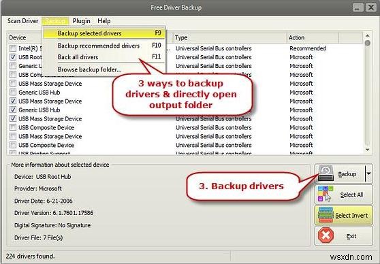Select the 'Device: USB Root Hub' info line
Image resolution: width=380 pixels, height=264 pixels.
tap(43, 177)
